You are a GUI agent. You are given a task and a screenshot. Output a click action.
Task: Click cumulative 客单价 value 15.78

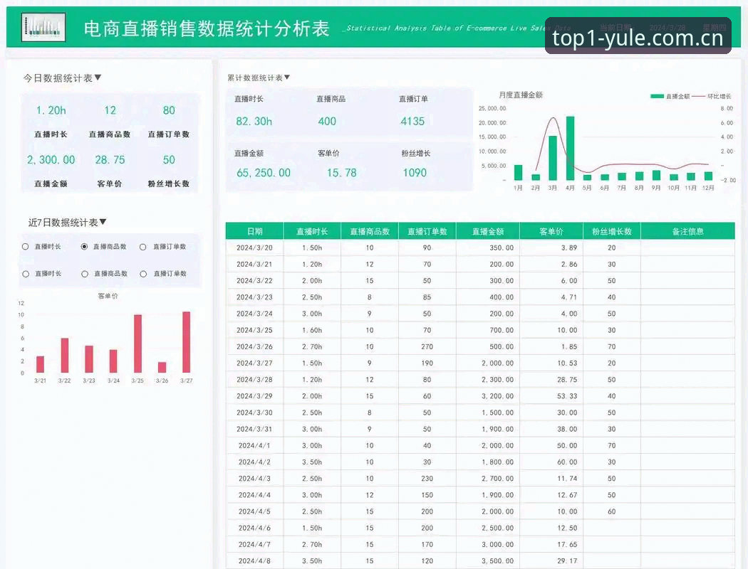pyautogui.click(x=341, y=173)
